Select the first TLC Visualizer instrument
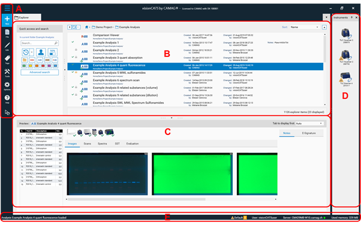The image size is (361, 228). coord(346,35)
